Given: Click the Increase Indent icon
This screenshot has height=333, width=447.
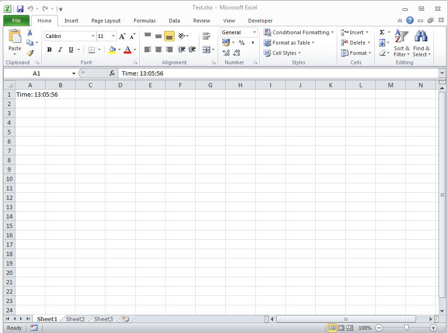Looking at the screenshot, I should pyautogui.click(x=191, y=49).
